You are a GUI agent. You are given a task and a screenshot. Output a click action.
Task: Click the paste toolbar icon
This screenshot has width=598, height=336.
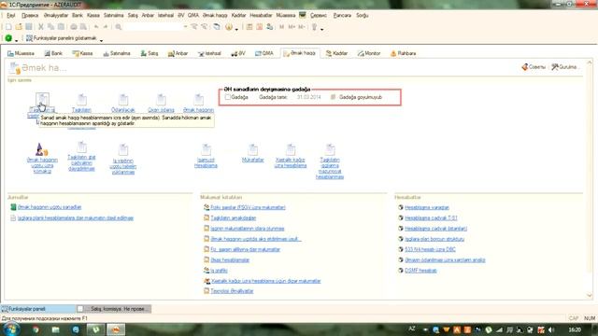pyautogui.click(x=61, y=27)
